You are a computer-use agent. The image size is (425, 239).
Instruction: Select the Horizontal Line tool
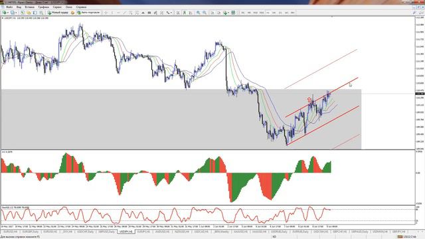pos(118,13)
